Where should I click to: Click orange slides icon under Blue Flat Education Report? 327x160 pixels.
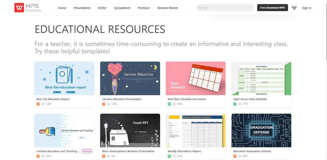[38, 104]
